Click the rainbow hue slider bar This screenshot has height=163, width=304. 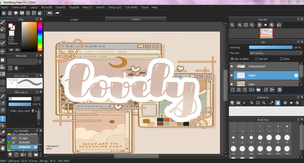[40, 37]
